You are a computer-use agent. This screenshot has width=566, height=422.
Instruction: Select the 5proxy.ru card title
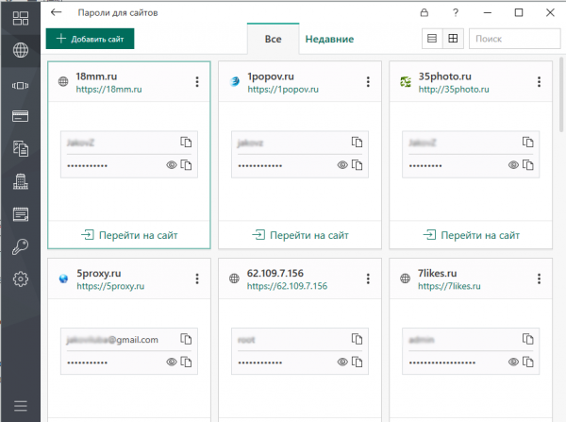(98, 273)
